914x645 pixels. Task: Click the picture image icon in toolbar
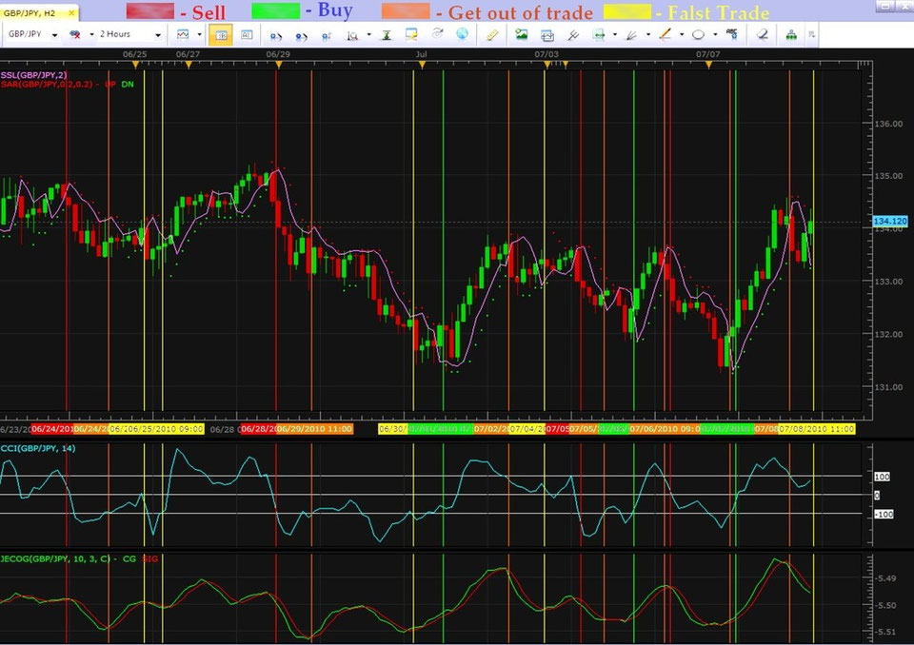[x=521, y=35]
